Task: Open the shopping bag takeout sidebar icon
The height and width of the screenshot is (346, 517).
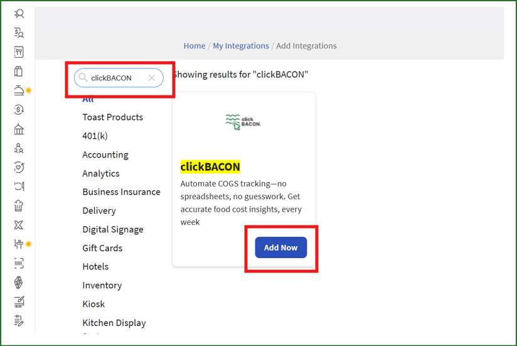Action: 18,71
